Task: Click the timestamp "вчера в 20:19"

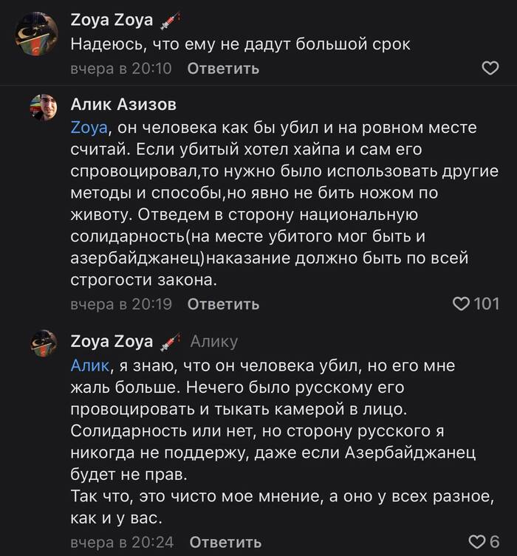Action: pyautogui.click(x=120, y=303)
